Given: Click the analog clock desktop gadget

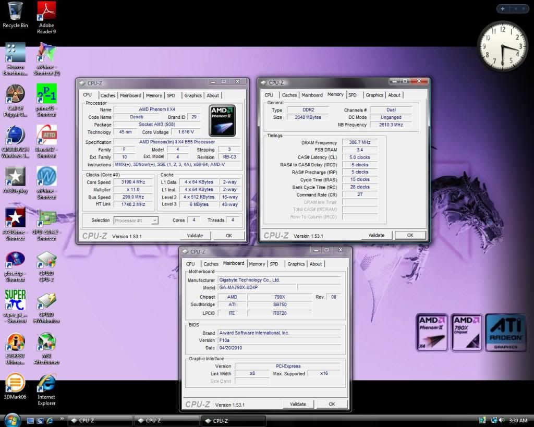Looking at the screenshot, I should (x=502, y=46).
